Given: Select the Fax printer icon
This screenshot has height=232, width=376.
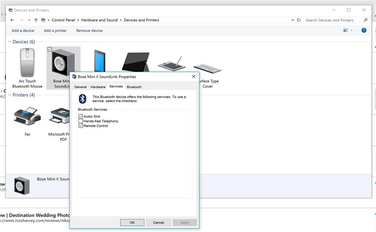Looking at the screenshot, I should (27, 116).
